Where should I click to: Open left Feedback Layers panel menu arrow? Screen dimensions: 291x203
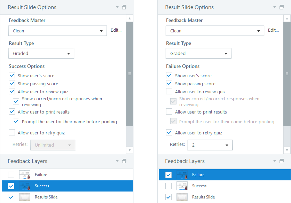click(118, 161)
